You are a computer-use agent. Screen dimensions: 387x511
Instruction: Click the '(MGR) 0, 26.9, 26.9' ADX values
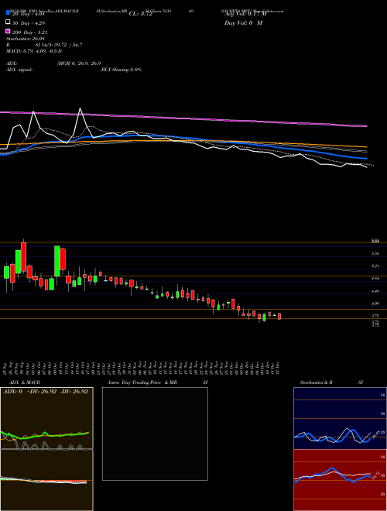[78, 63]
